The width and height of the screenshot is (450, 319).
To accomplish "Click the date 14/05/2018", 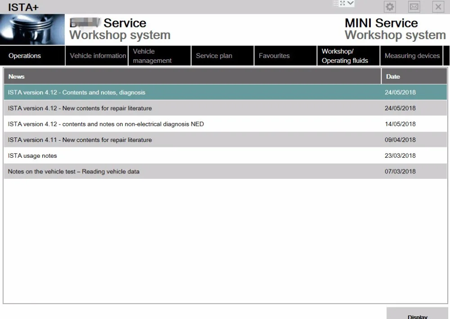I will tap(400, 124).
